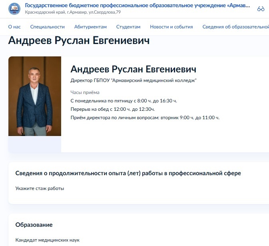Click the name heading inside profile card
The height and width of the screenshot is (246, 269).
(x=133, y=69)
